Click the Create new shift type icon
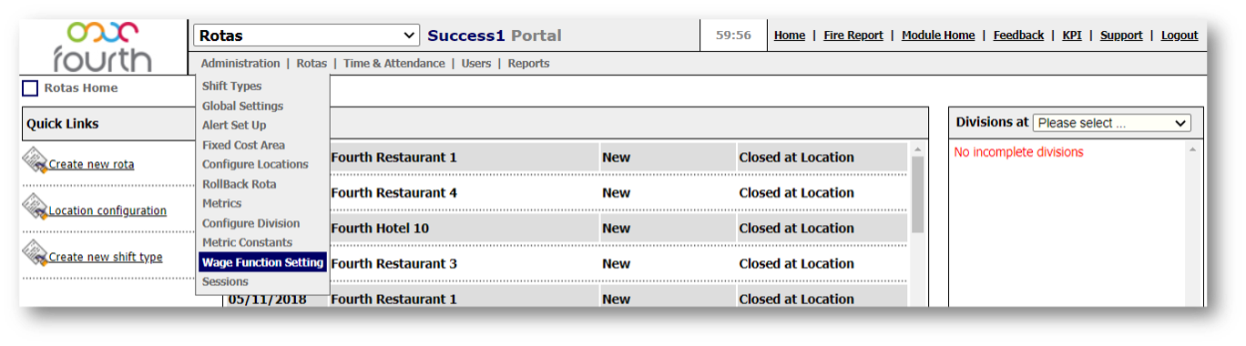Screen dimensions: 1246x346 [x=35, y=253]
